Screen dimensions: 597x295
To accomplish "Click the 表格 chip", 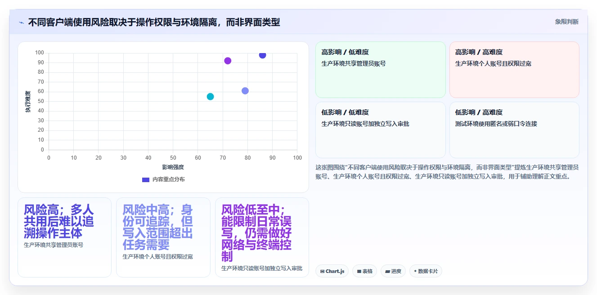I will click(x=364, y=271).
